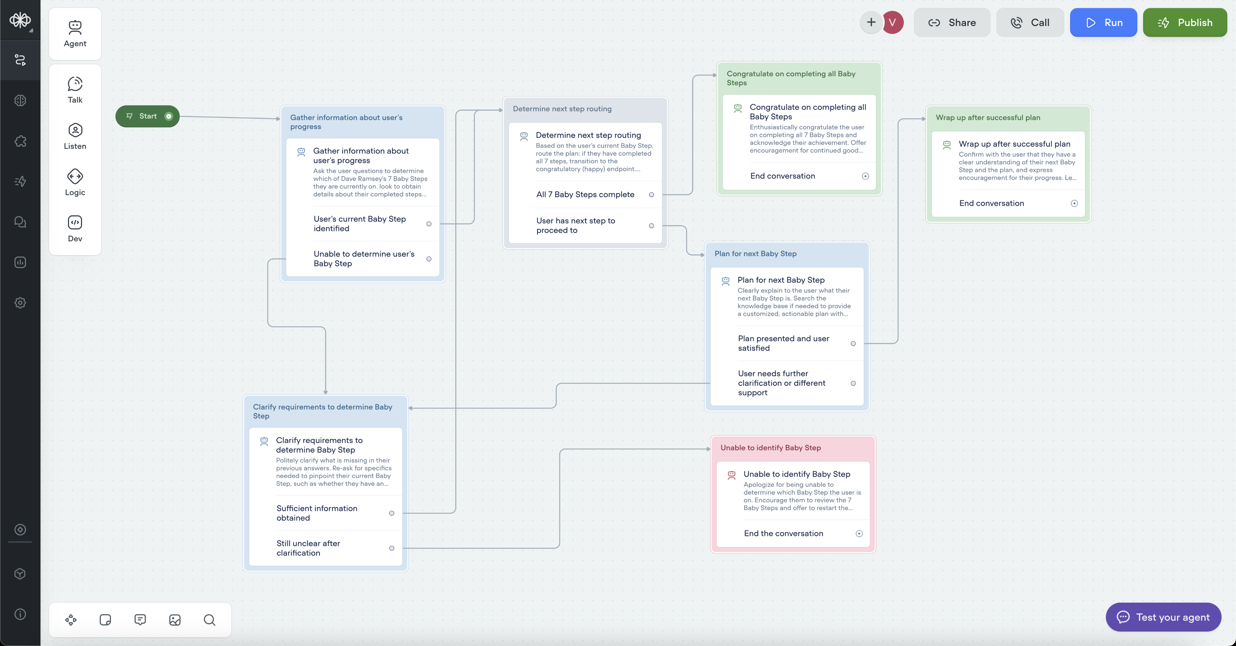Open the workflow icon in left sidebar
Image resolution: width=1236 pixels, height=646 pixels.
tap(20, 60)
